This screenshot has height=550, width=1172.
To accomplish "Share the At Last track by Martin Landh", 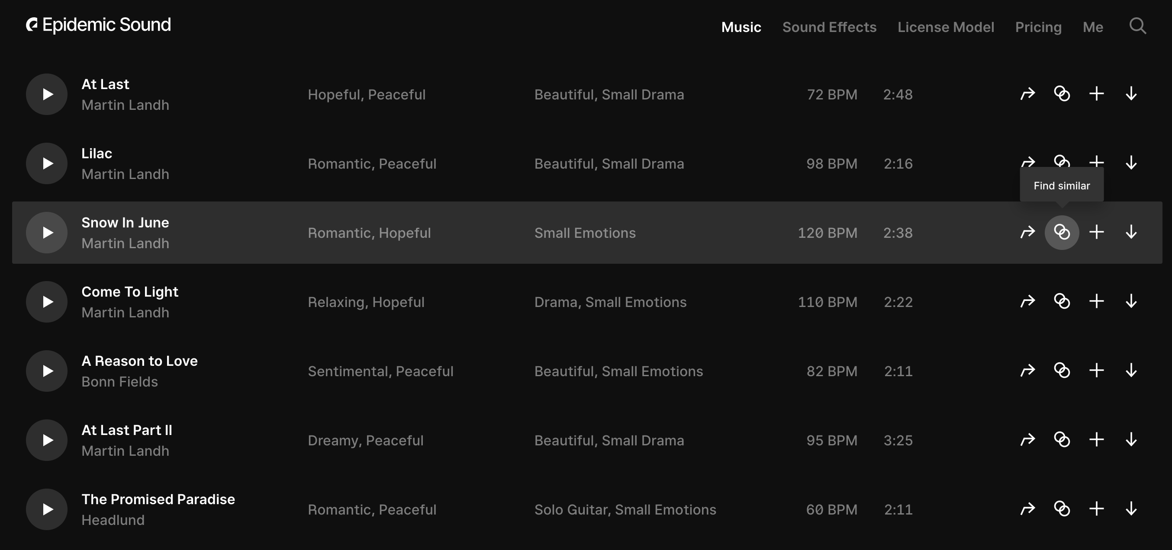I will [x=1027, y=94].
